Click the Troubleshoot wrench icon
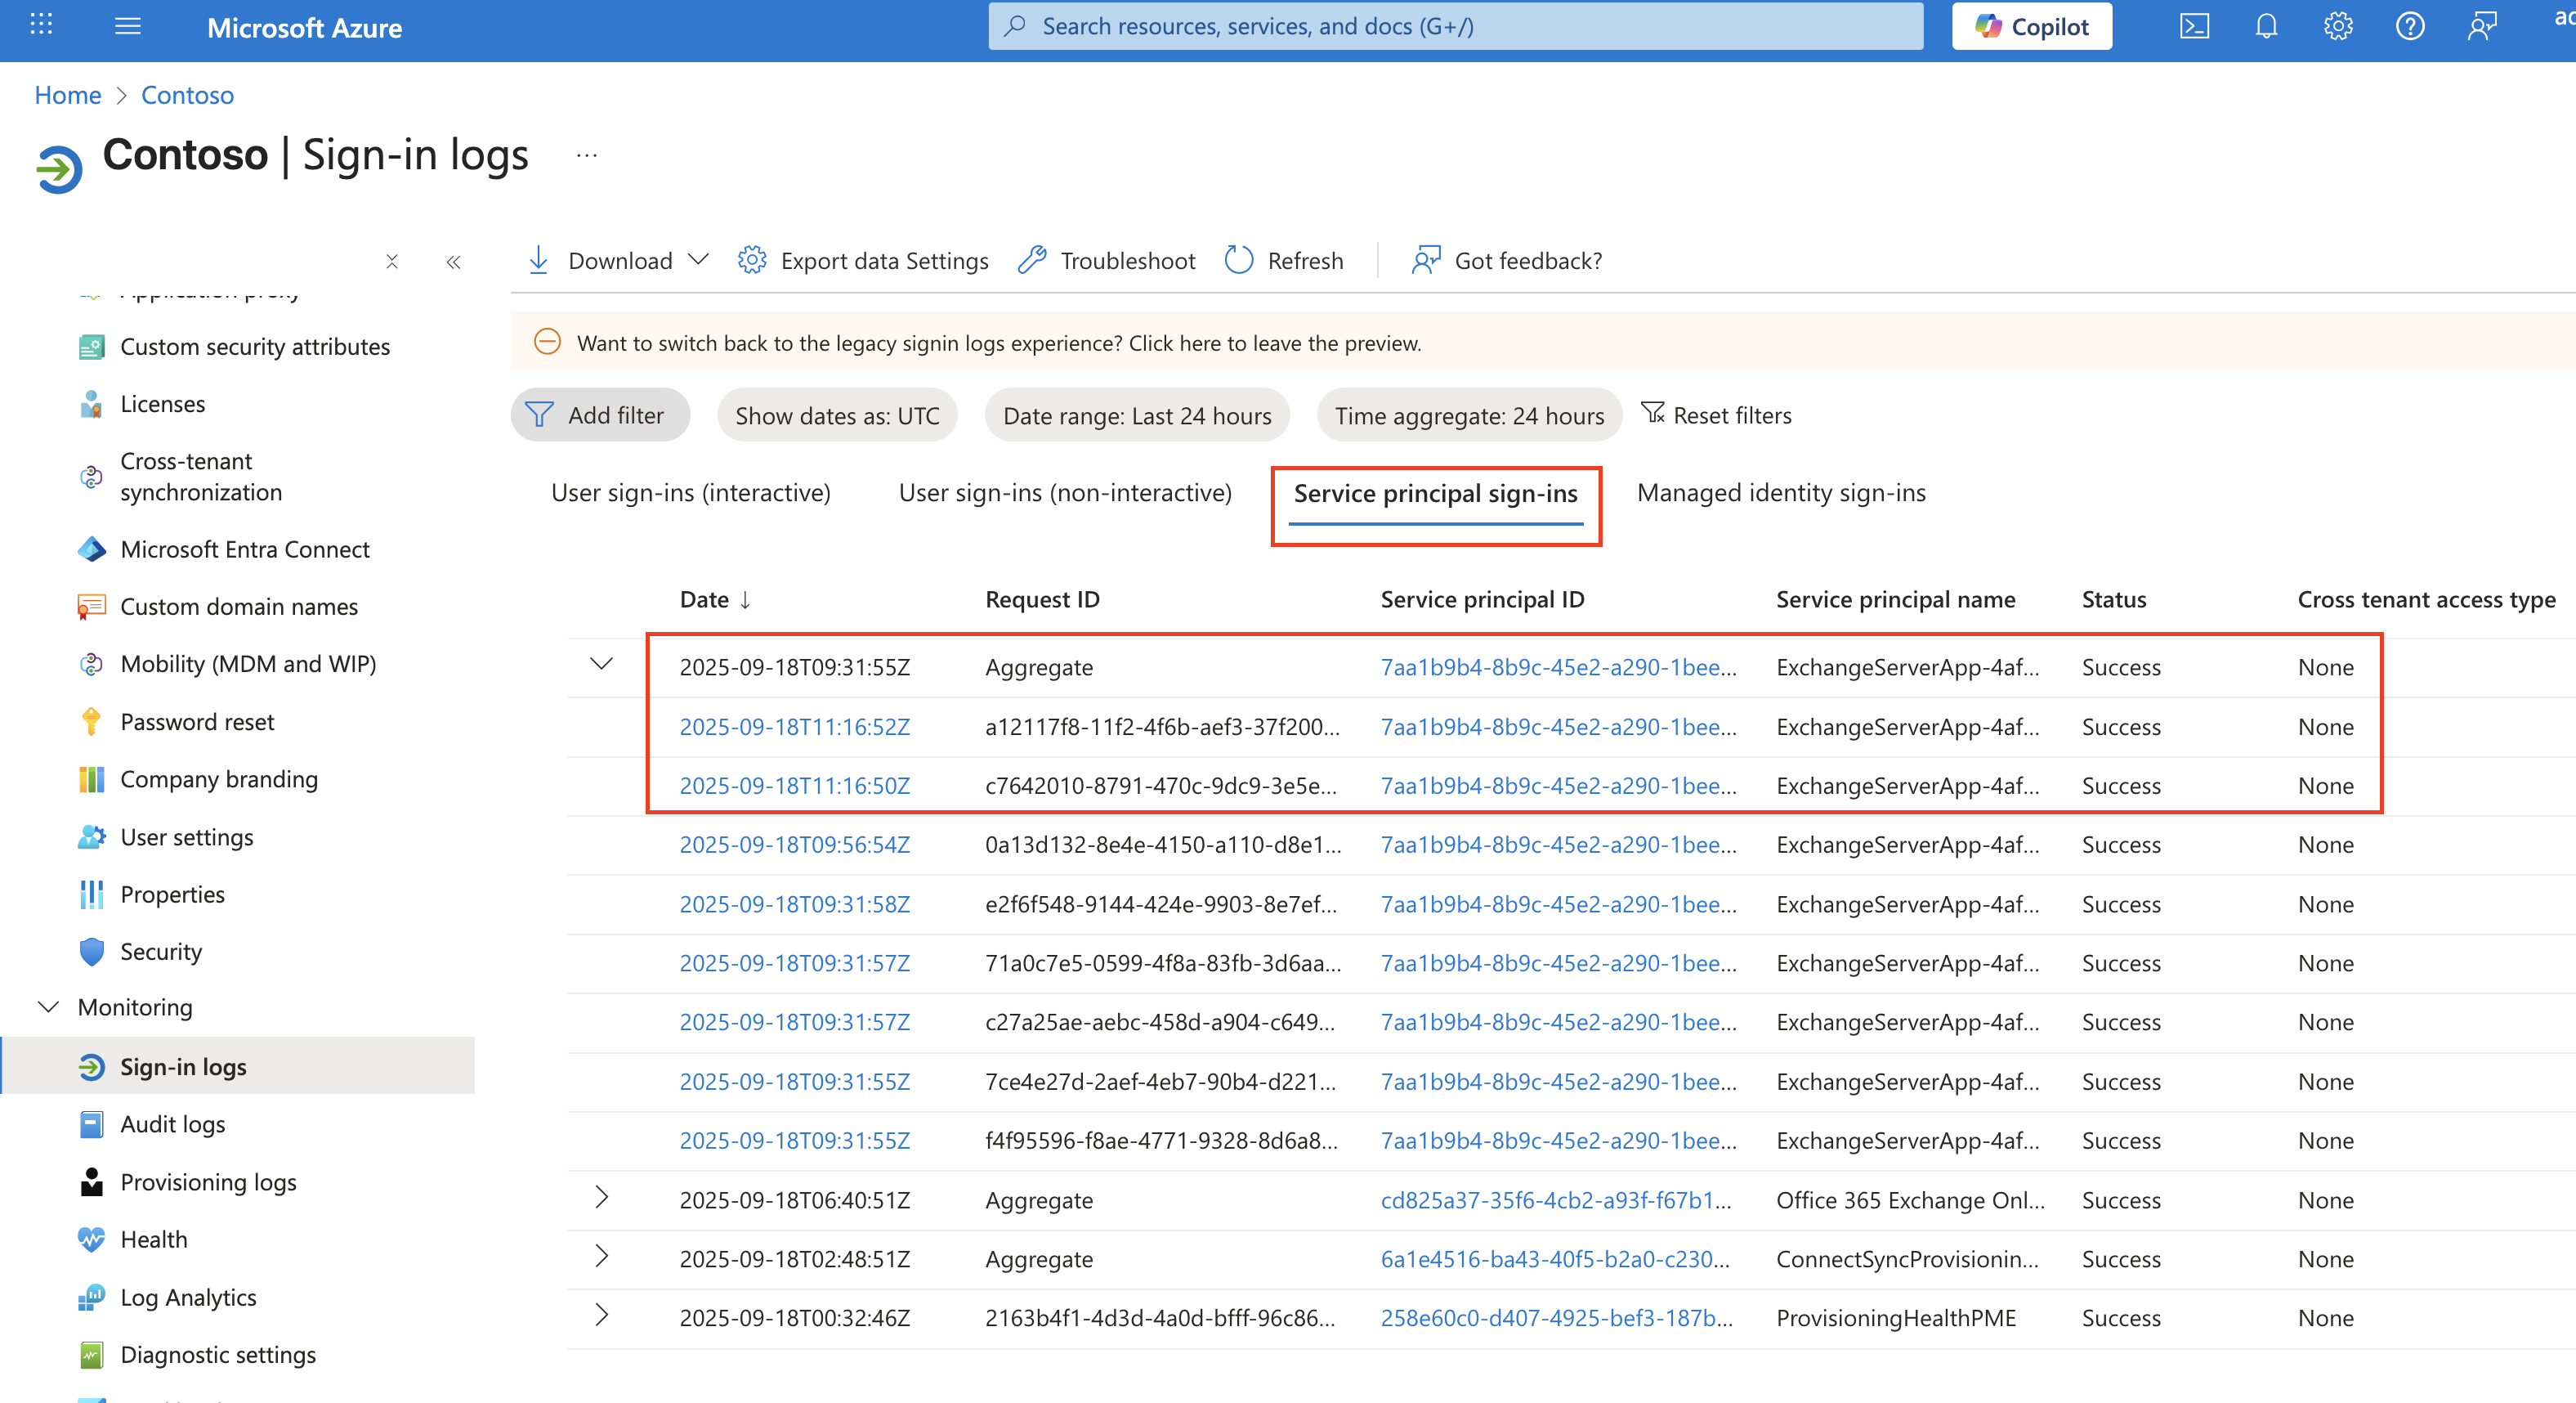Screen dimensions: 2576x1403 (1032, 260)
